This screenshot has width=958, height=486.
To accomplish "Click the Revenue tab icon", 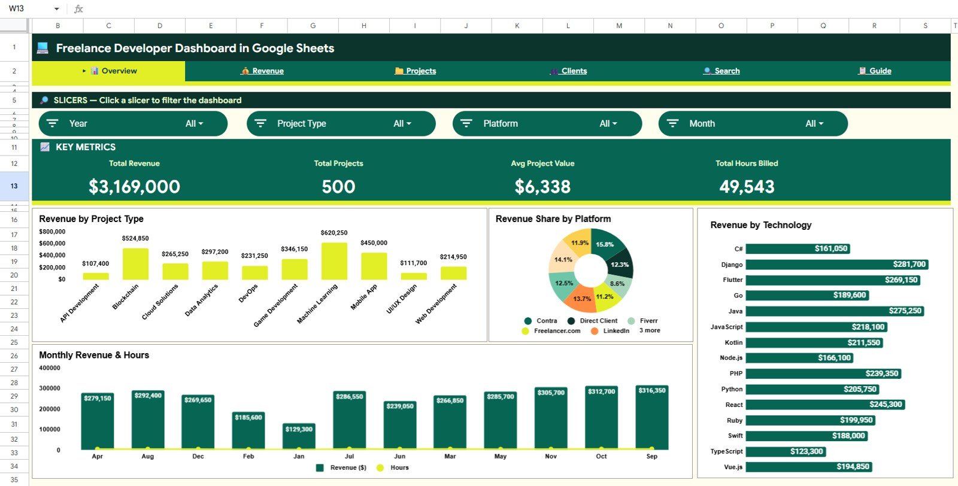I will (x=245, y=71).
